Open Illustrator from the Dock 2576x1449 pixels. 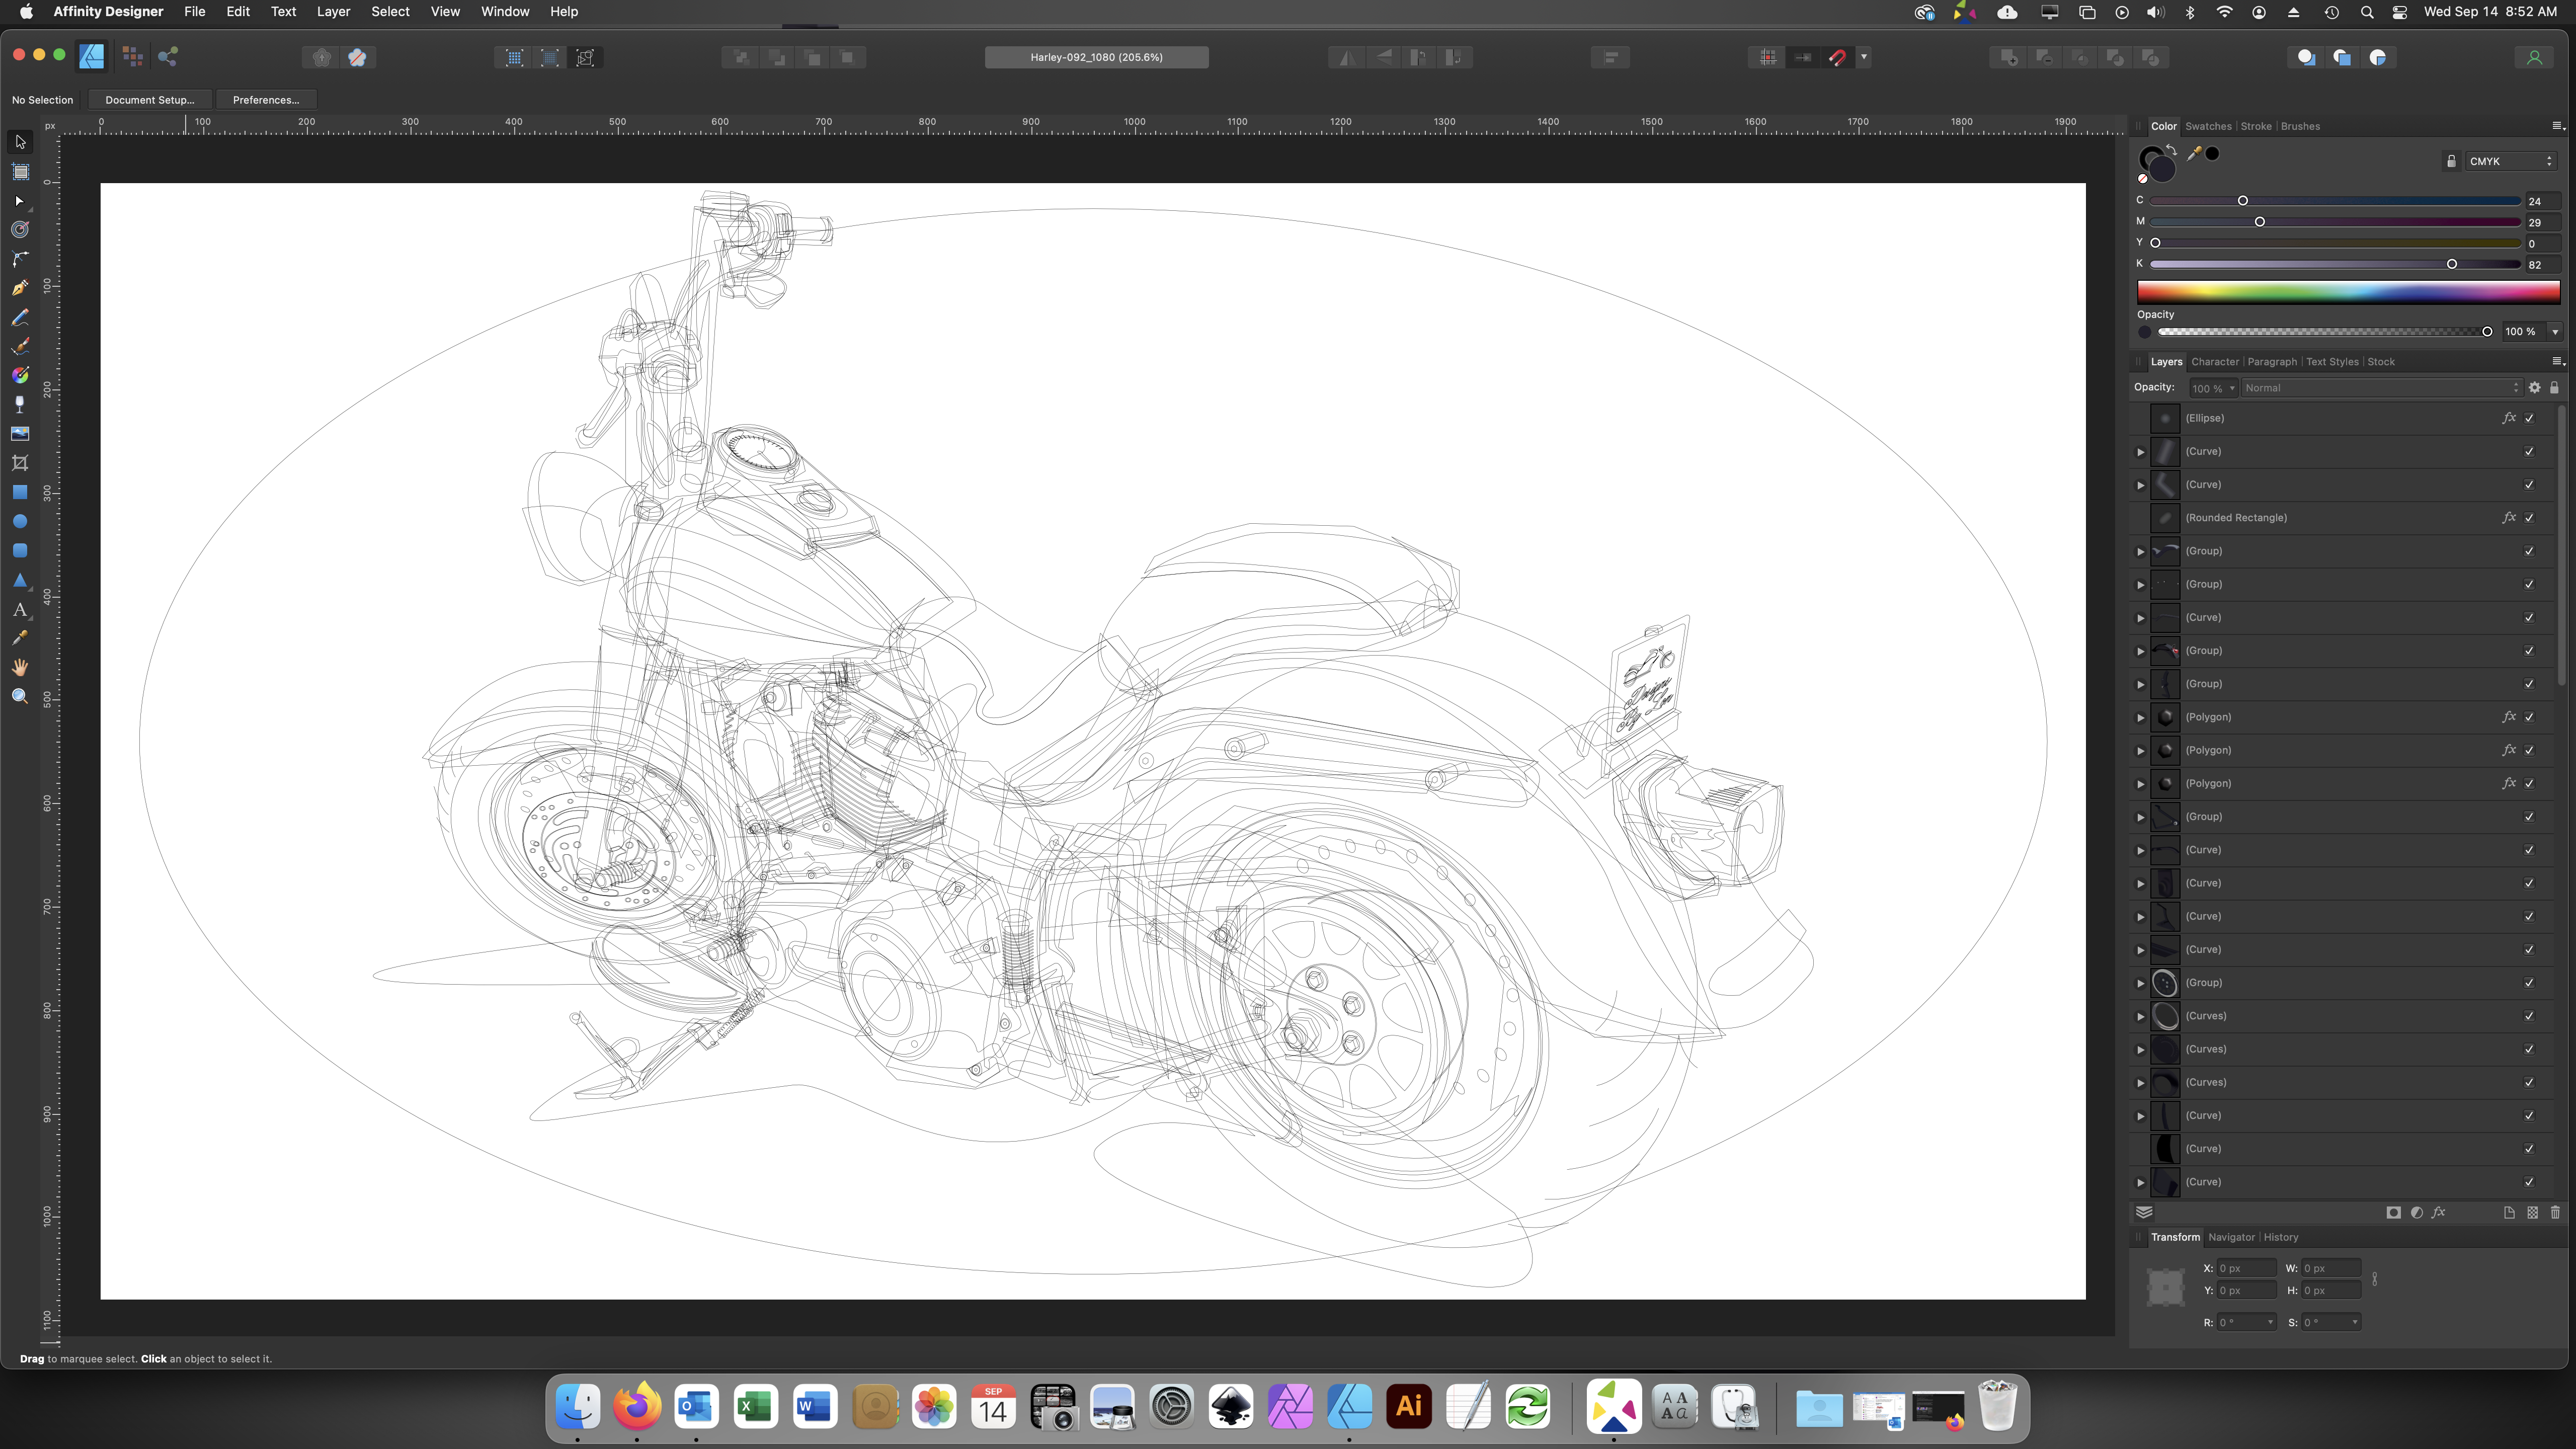click(x=1408, y=1406)
